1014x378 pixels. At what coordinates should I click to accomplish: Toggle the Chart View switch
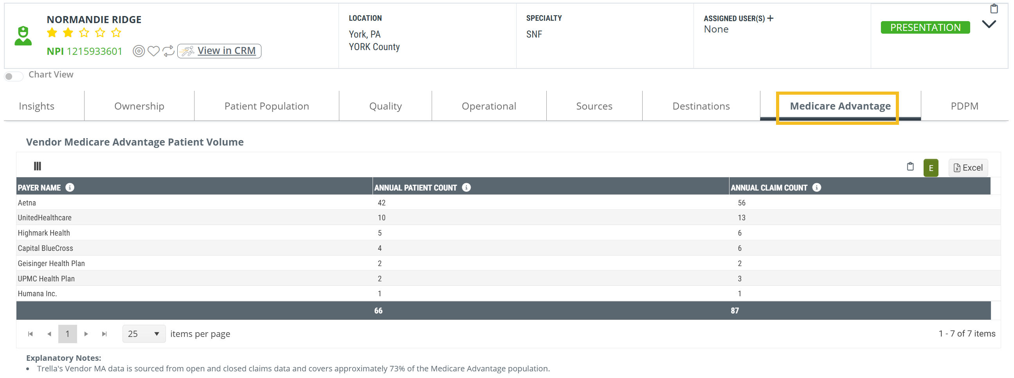pos(14,76)
